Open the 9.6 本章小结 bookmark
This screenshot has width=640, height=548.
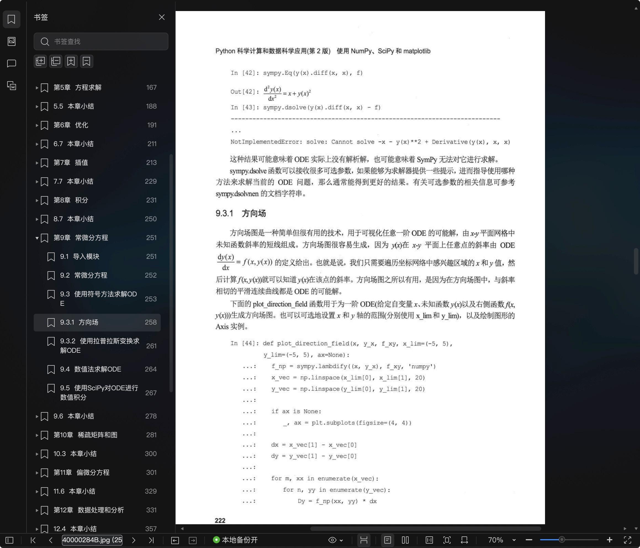[x=97, y=416]
